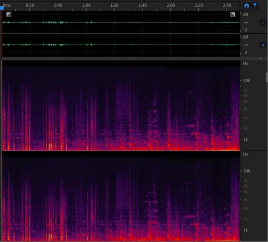Screen dimensions: 268x242
Task: Toggle the L channel enable button
Action: (263, 23)
